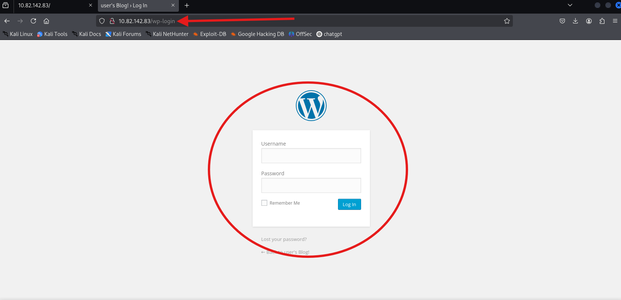The width and height of the screenshot is (621, 300).
Task: Bookmark this page with the star icon
Action: click(507, 21)
